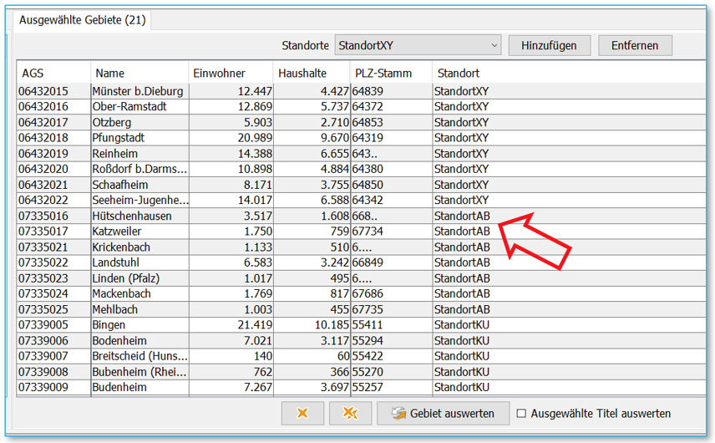Image resolution: width=715 pixels, height=443 pixels.
Task: Select the Pfungstadt row in table
Action: tap(139, 138)
